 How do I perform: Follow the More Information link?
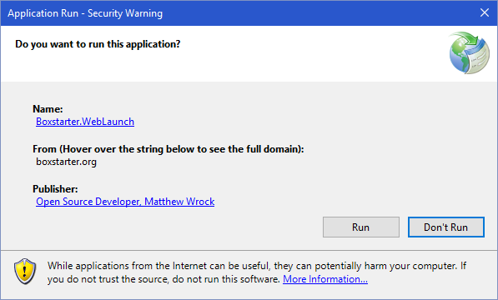[325, 279]
